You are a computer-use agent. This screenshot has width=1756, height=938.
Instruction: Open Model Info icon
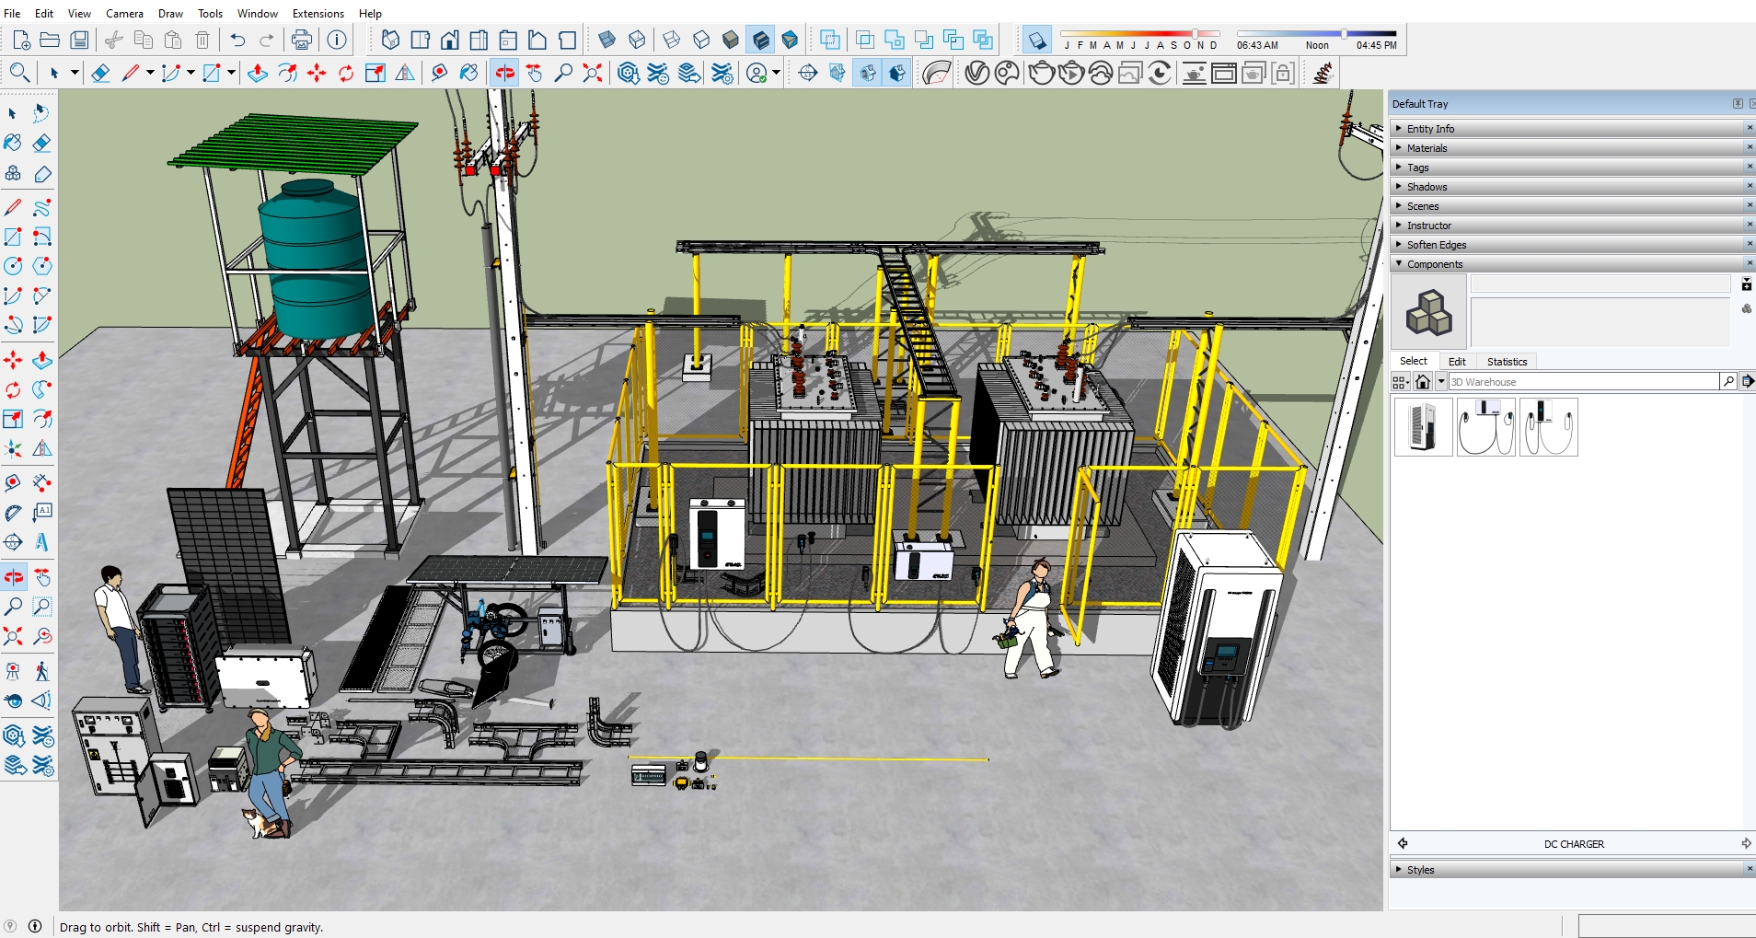337,40
